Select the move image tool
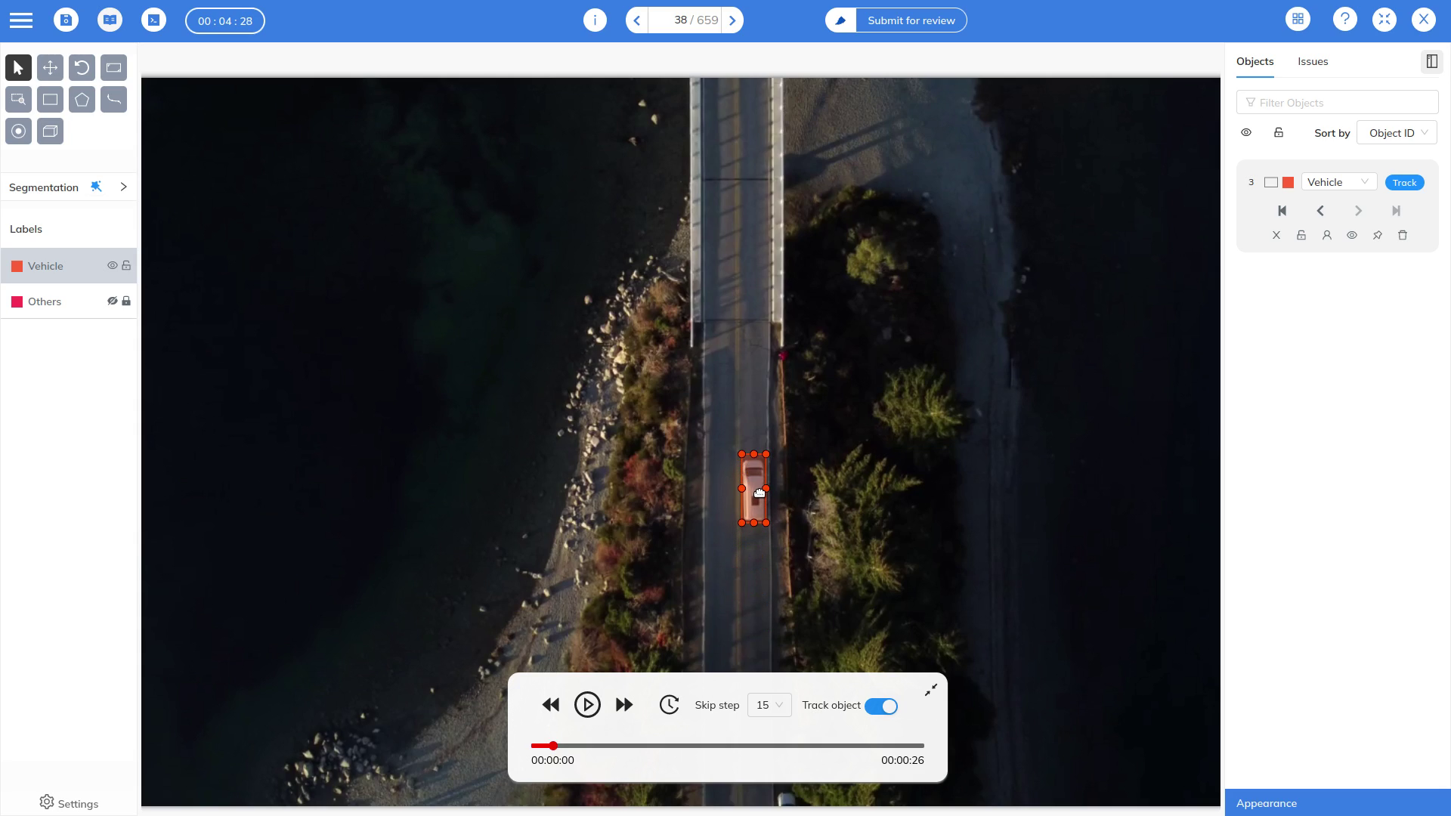1451x816 pixels. click(x=50, y=68)
